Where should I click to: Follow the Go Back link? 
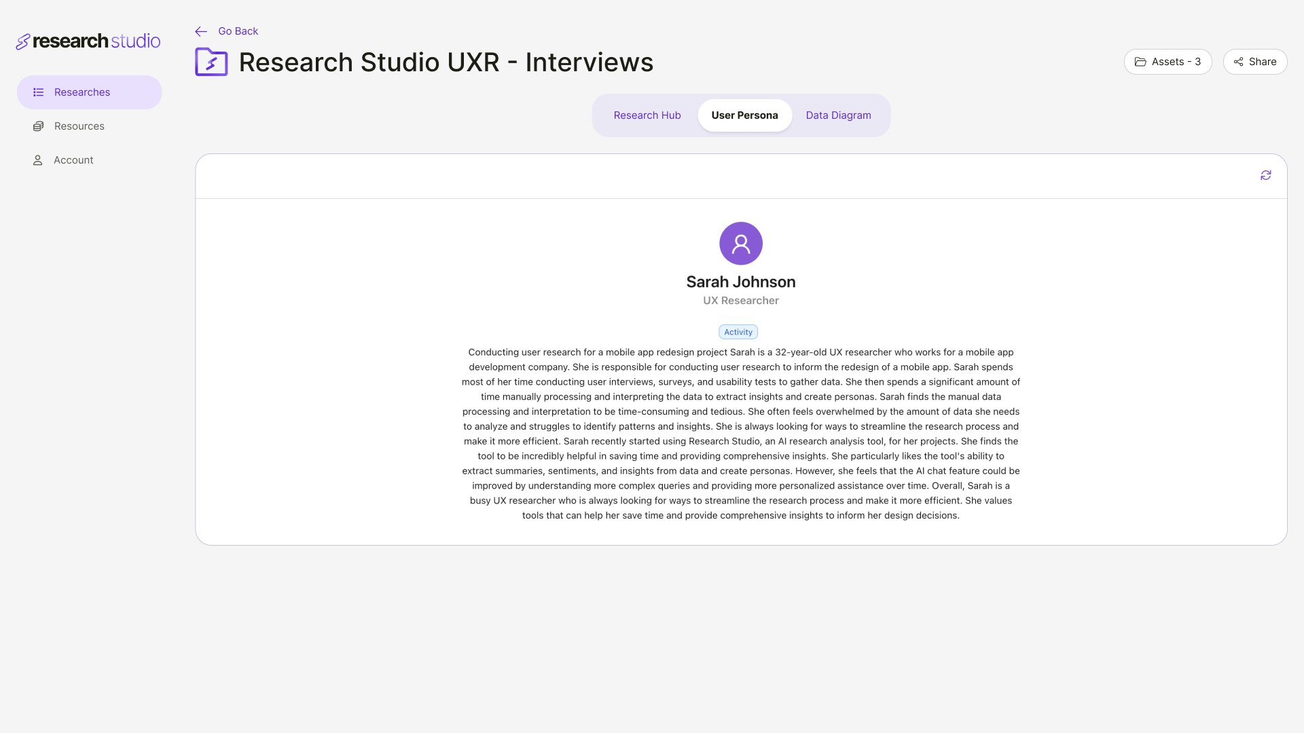pyautogui.click(x=238, y=31)
